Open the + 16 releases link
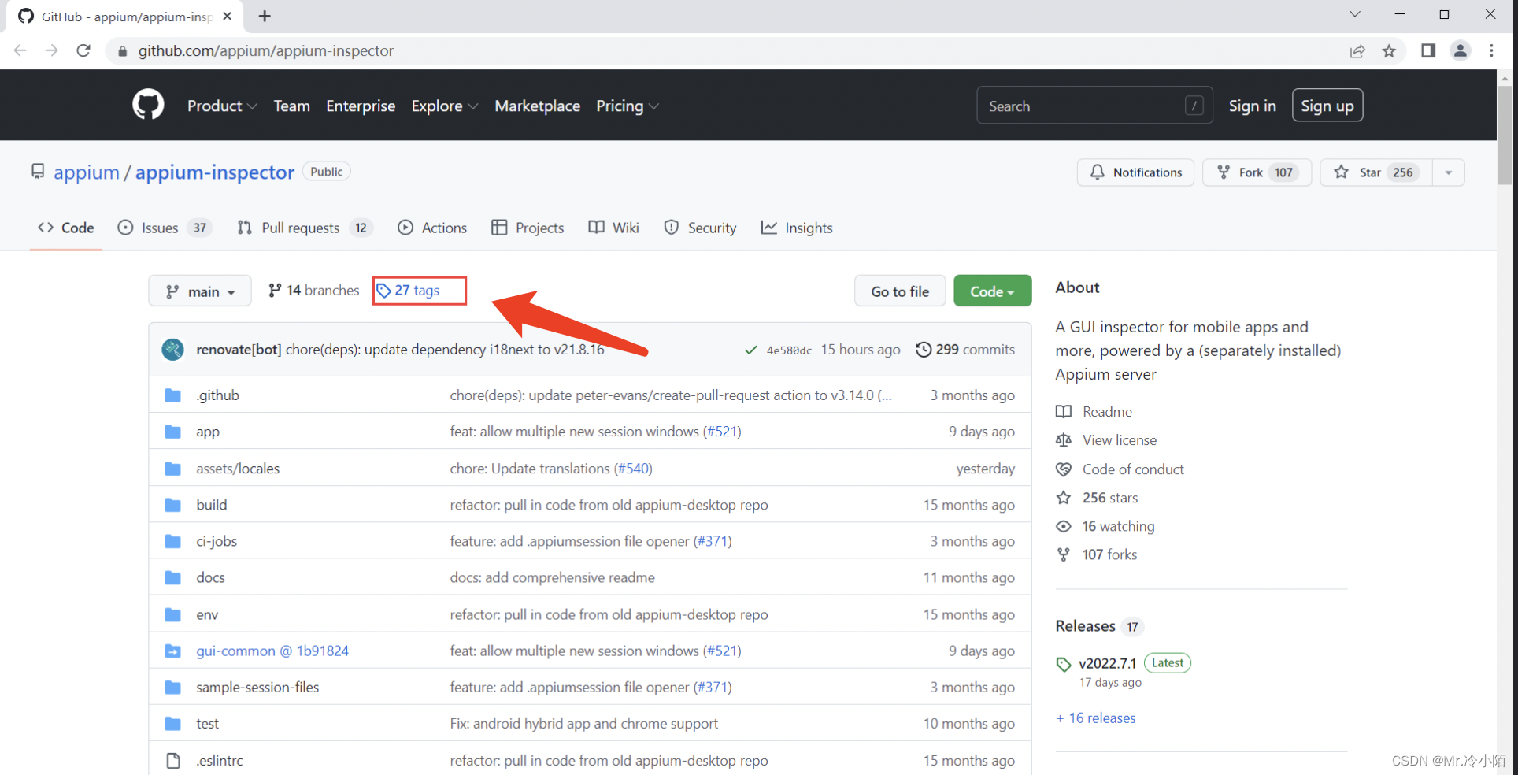The image size is (1518, 775). tap(1096, 718)
